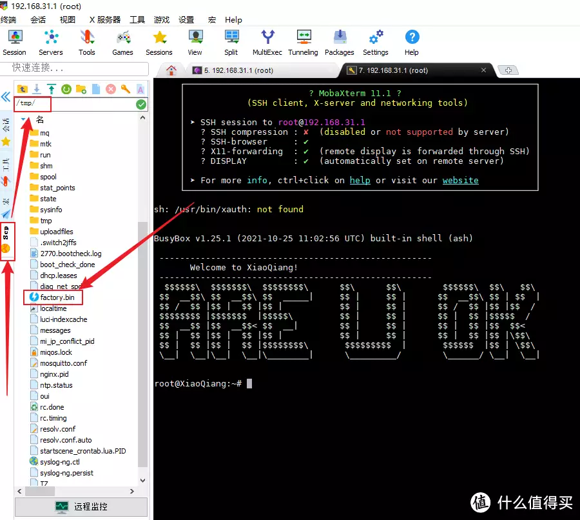Refresh the remote folder listing
580x520 pixels.
[x=66, y=89]
